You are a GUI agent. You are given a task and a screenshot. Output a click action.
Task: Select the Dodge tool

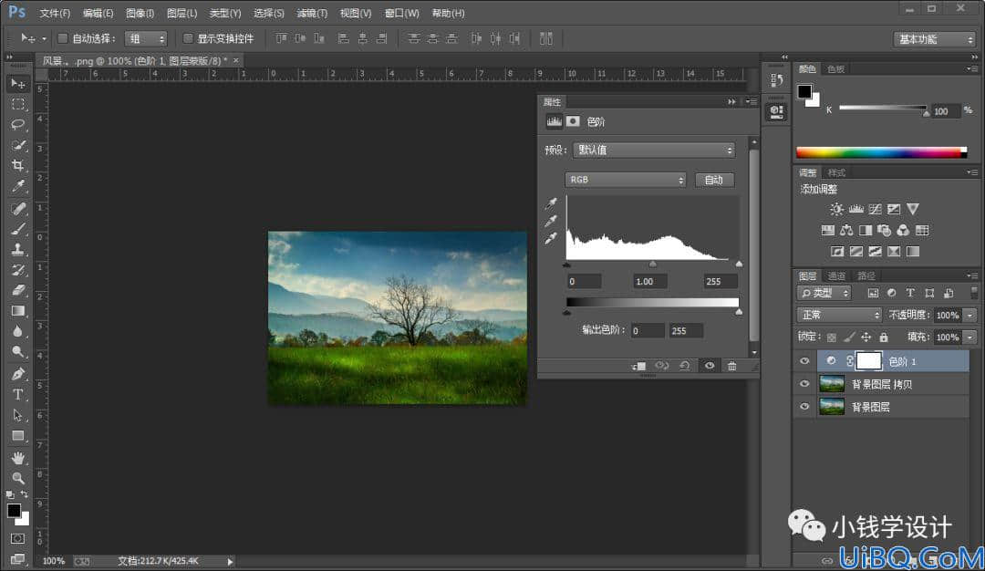coord(18,351)
